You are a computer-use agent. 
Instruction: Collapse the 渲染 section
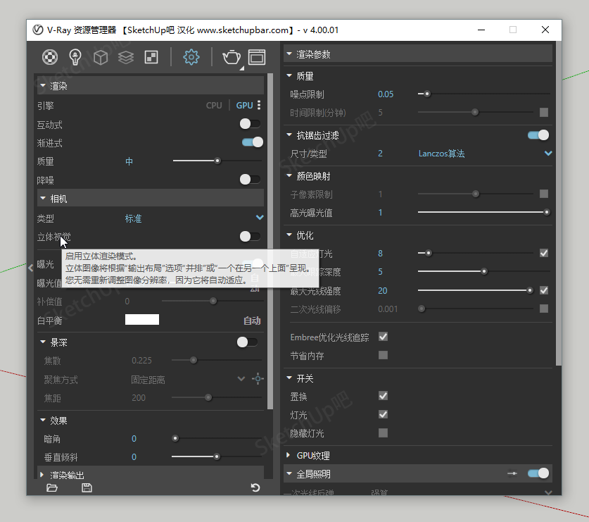(43, 86)
